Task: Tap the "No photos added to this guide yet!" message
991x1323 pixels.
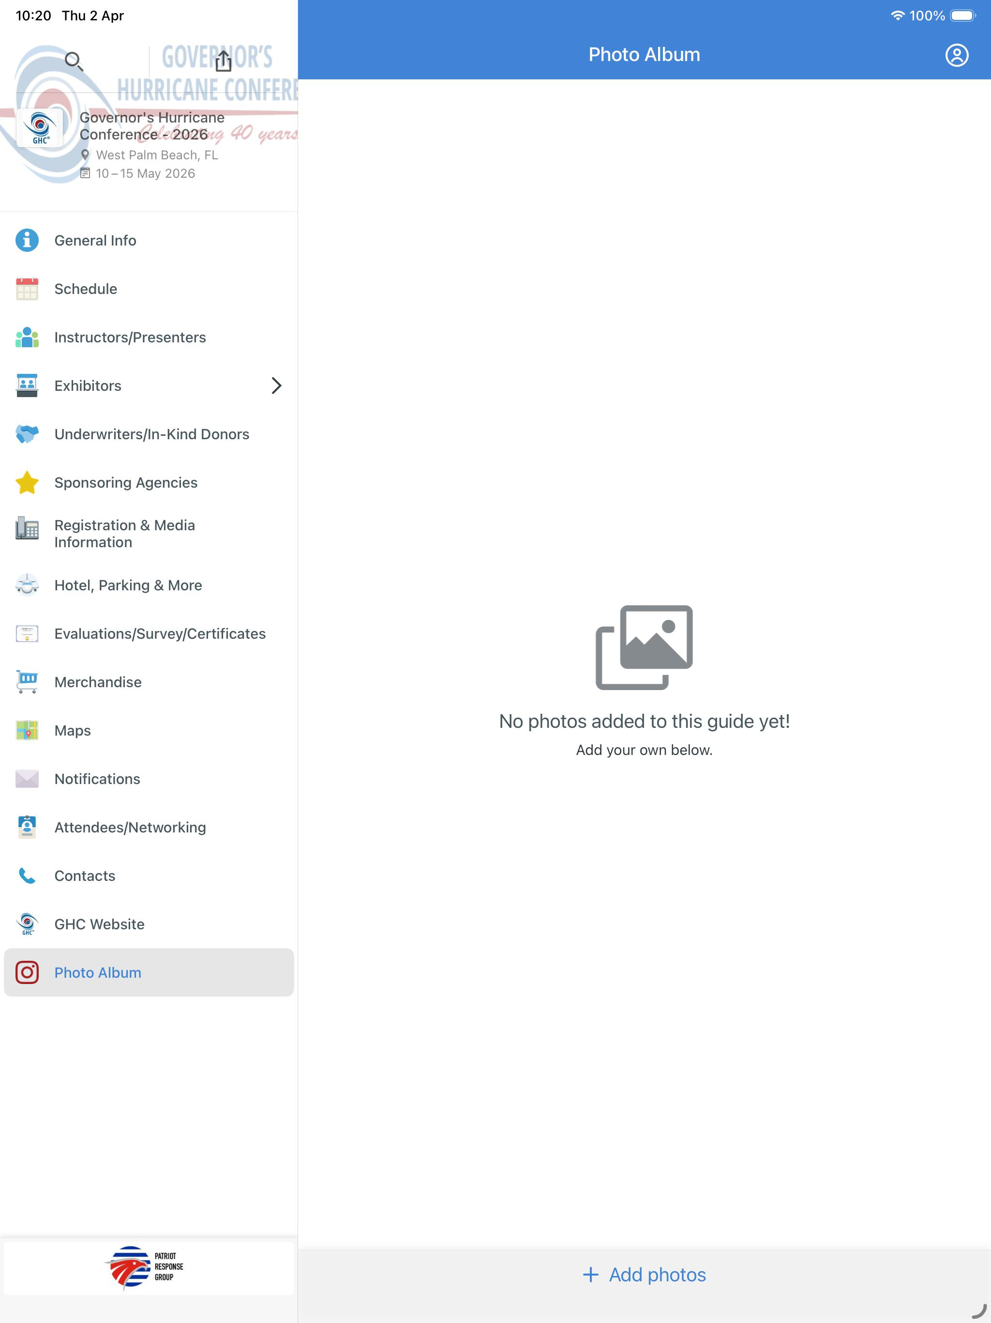Action: click(x=645, y=722)
